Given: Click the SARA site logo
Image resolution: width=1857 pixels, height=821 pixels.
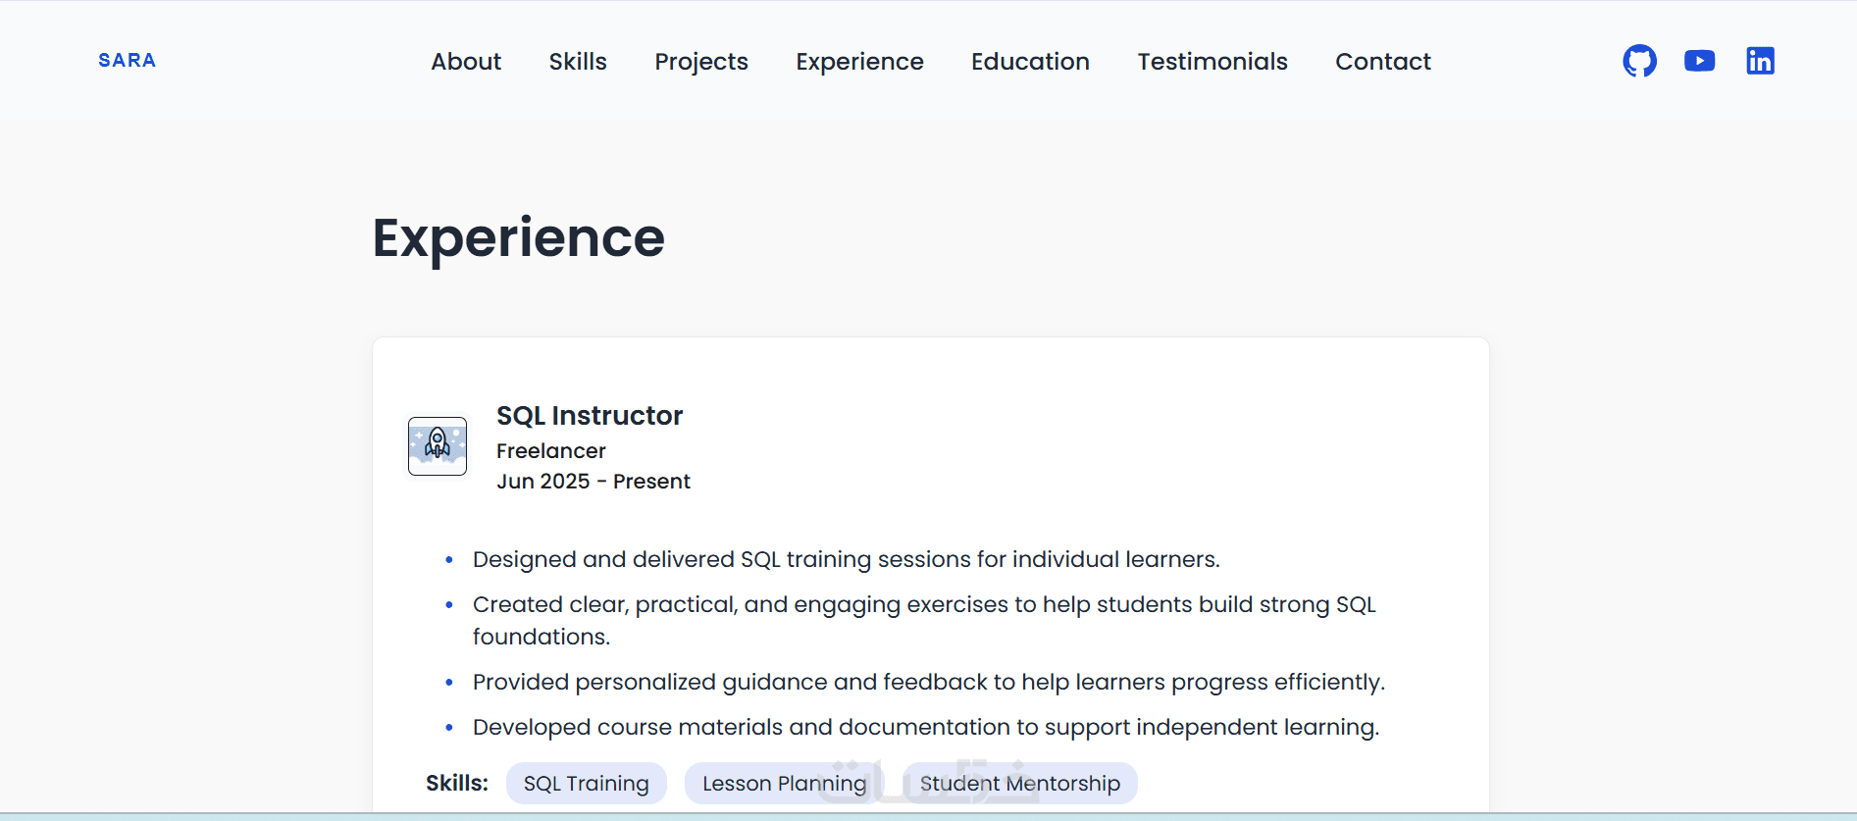Looking at the screenshot, I should pyautogui.click(x=127, y=60).
